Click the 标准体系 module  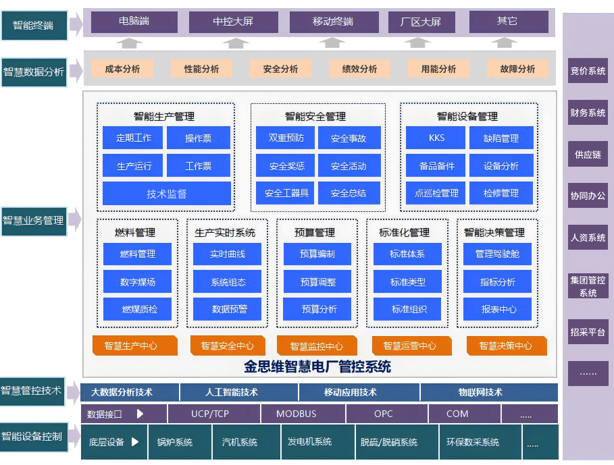tap(407, 254)
